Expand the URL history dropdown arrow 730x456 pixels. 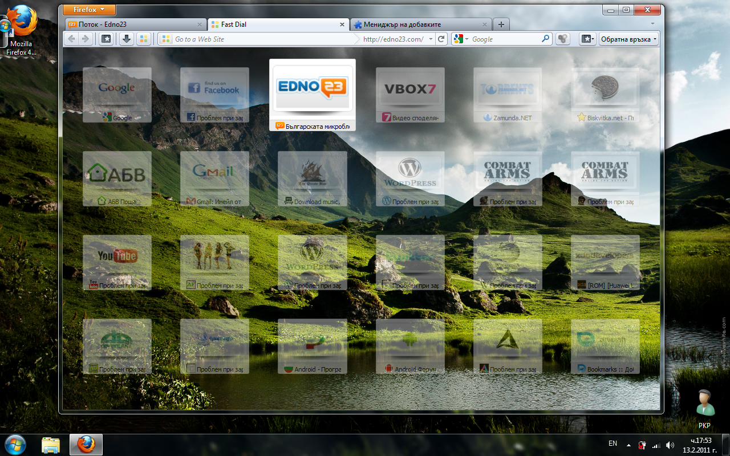point(430,39)
